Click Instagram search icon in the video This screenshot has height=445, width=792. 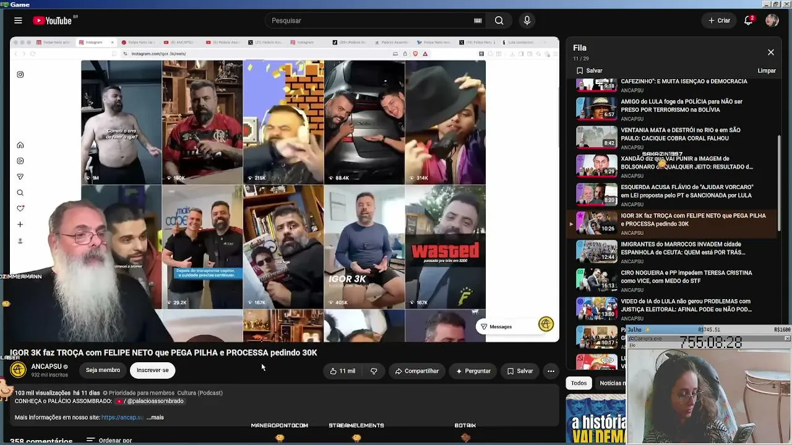coord(20,193)
